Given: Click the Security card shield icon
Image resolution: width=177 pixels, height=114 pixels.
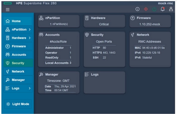Looking at the screenshot, I should (x=87, y=35).
